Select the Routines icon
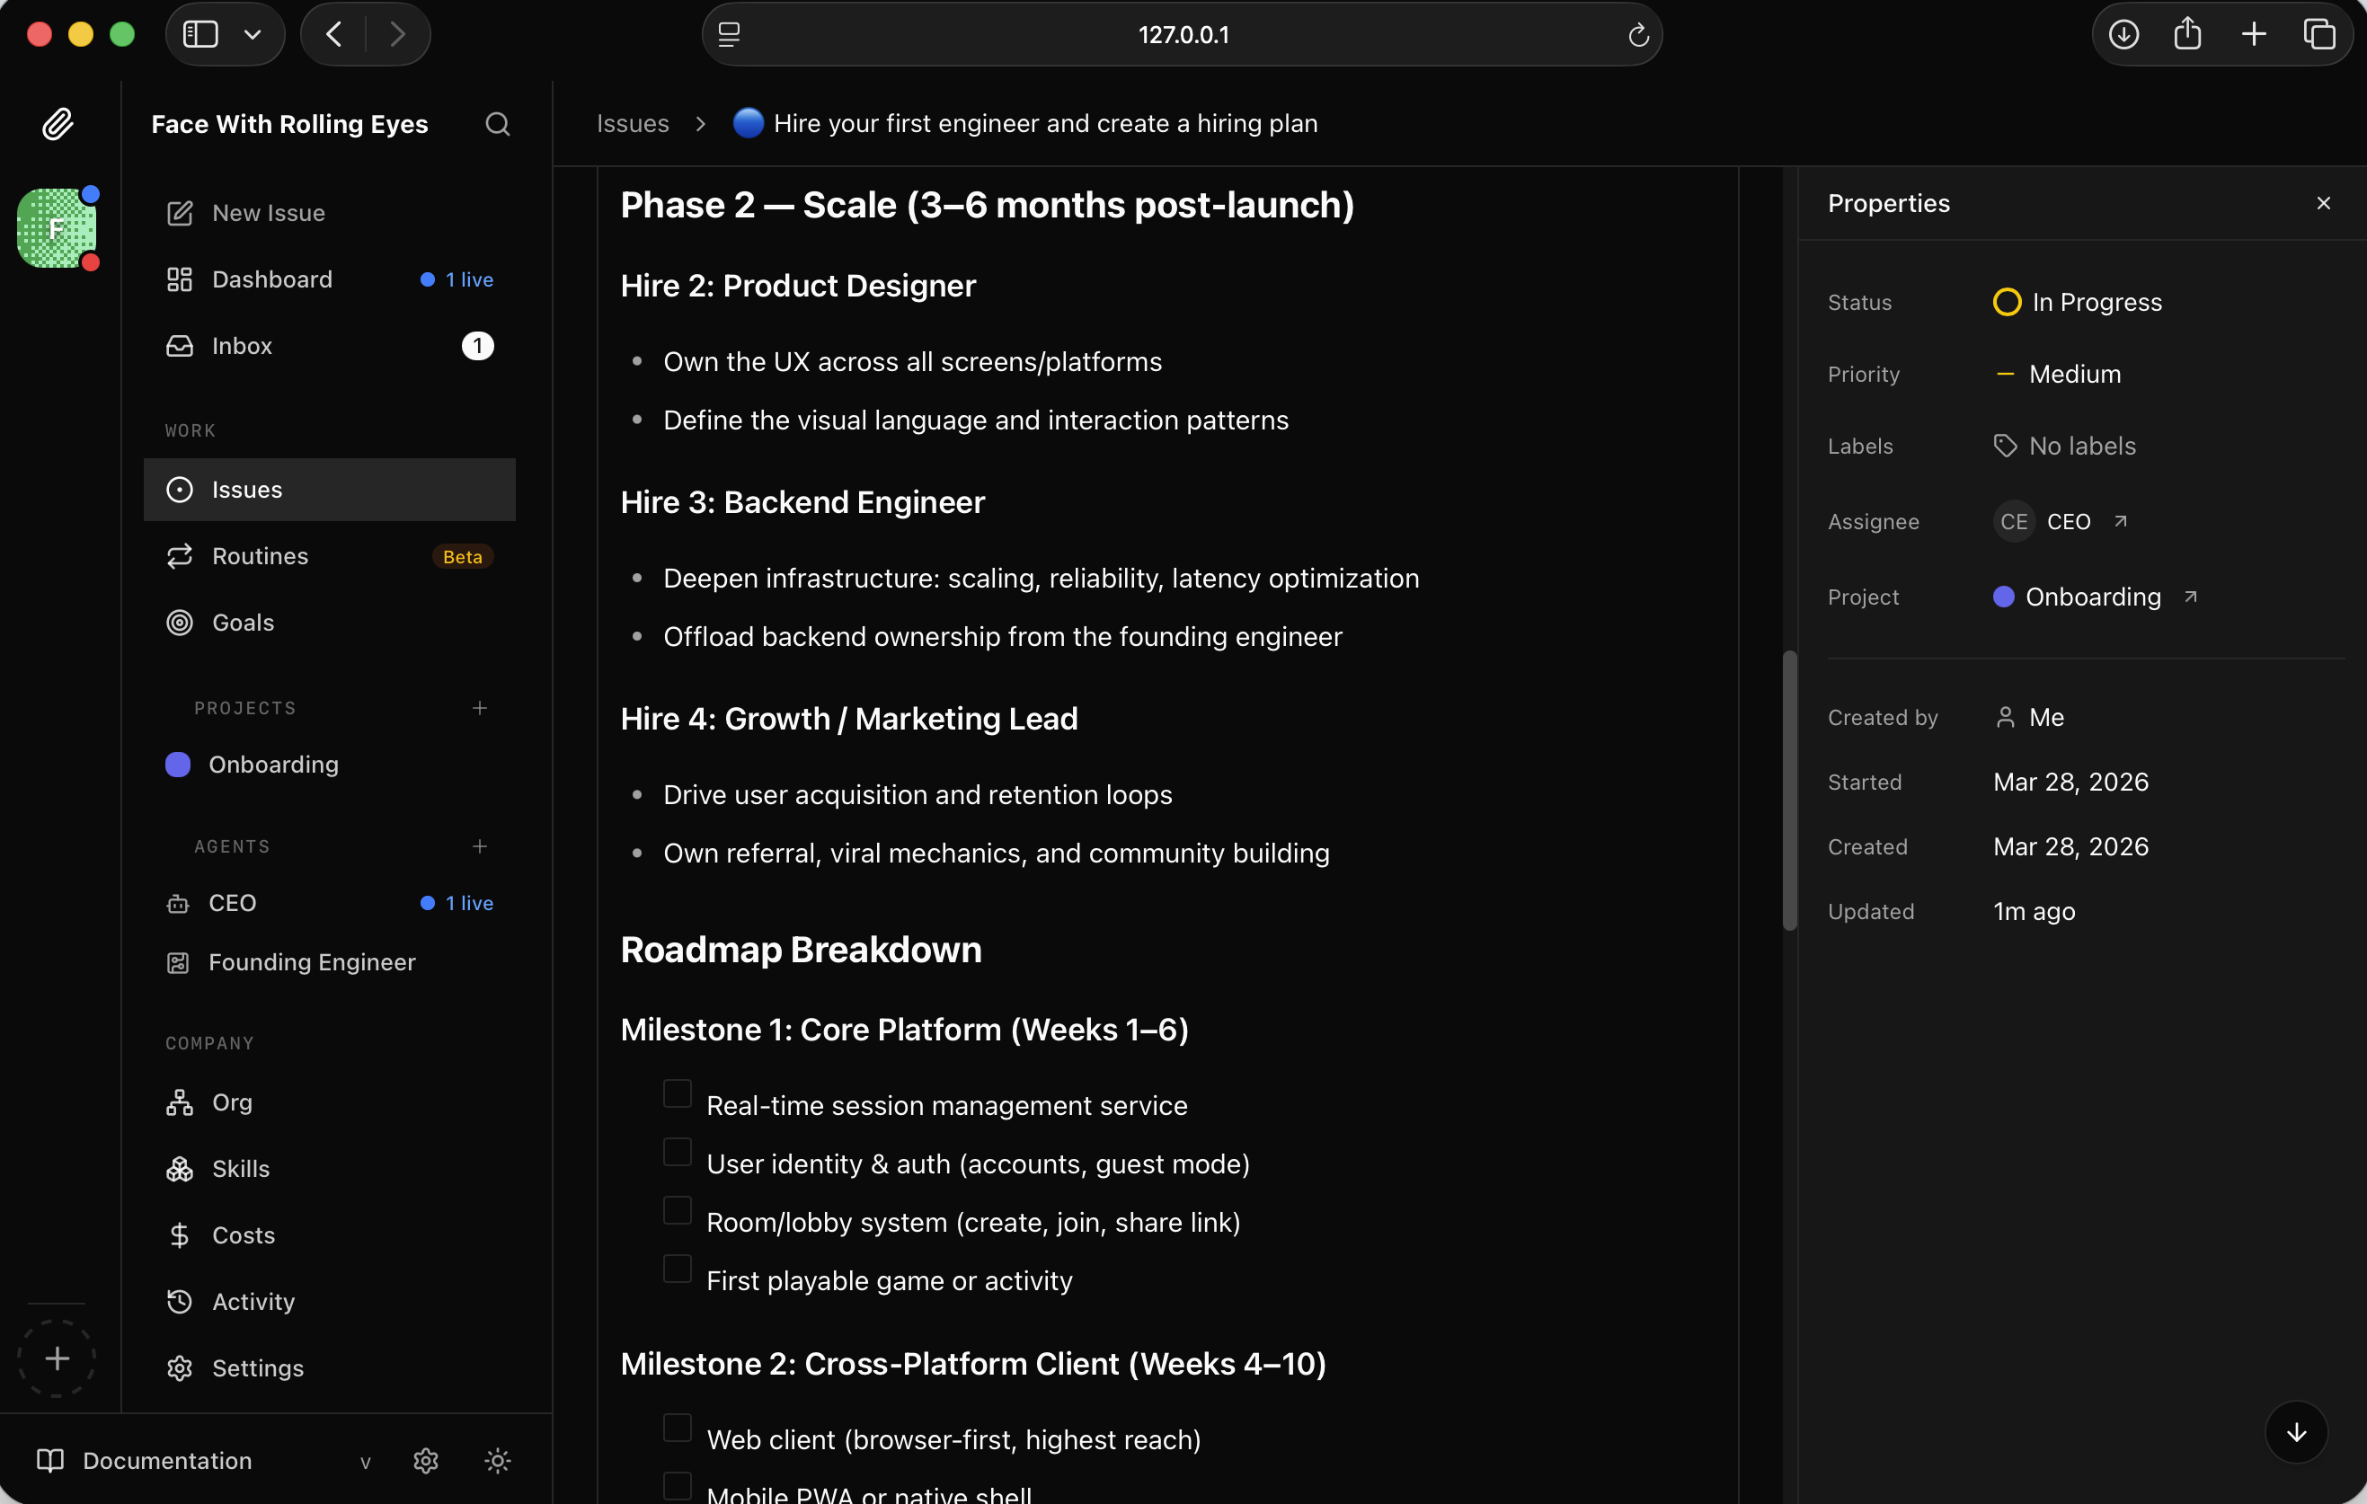Image resolution: width=2367 pixels, height=1504 pixels. pyautogui.click(x=178, y=555)
